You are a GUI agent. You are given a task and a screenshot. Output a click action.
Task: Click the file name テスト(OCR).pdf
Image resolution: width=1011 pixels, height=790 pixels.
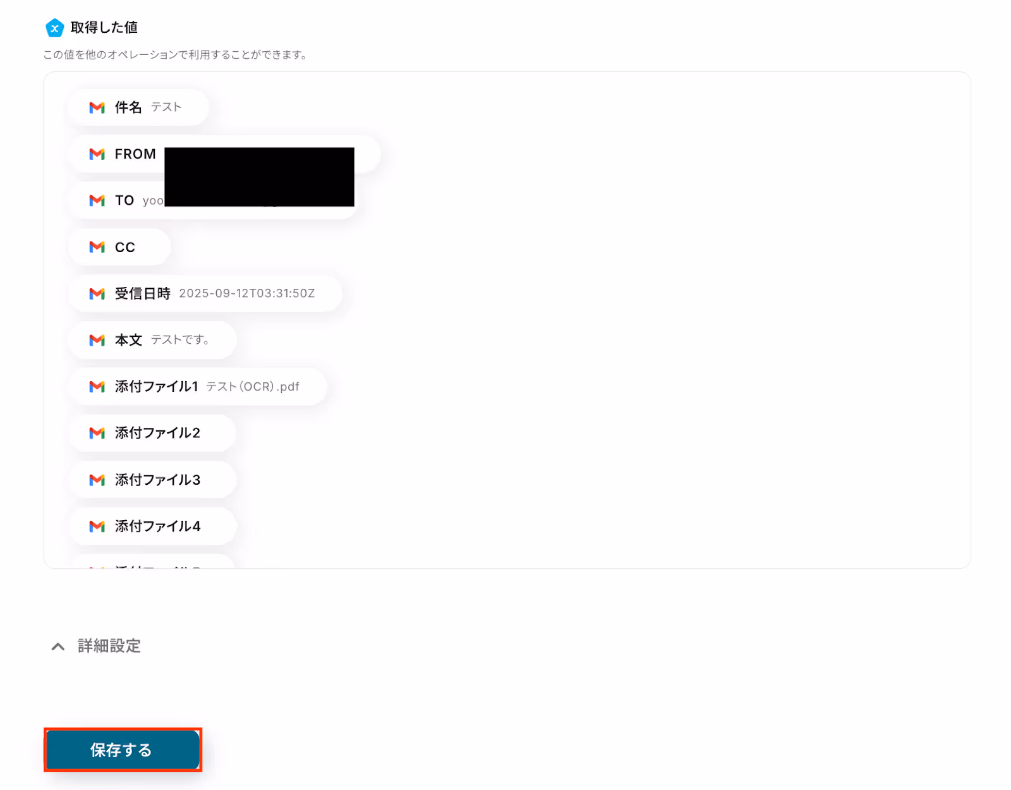(x=253, y=386)
